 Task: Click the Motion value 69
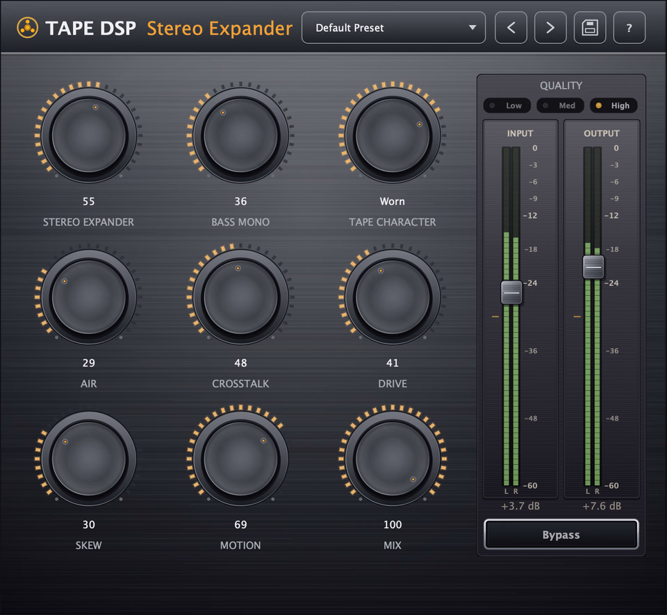click(240, 525)
